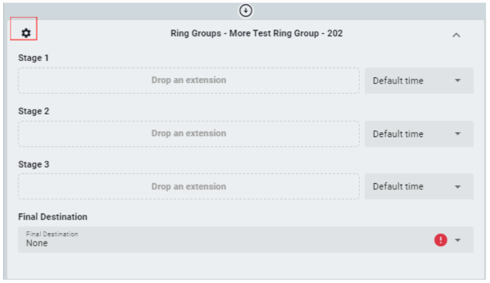This screenshot has height=283, width=490.
Task: Click the Stage 3 time dropdown arrow
Action: pos(458,187)
